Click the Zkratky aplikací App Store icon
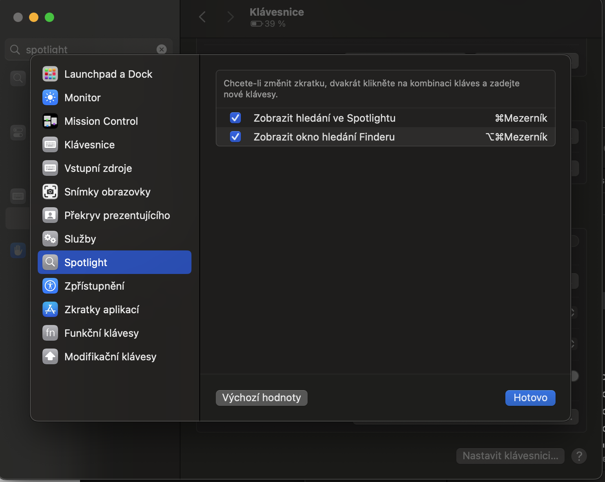The image size is (605, 482). (50, 310)
